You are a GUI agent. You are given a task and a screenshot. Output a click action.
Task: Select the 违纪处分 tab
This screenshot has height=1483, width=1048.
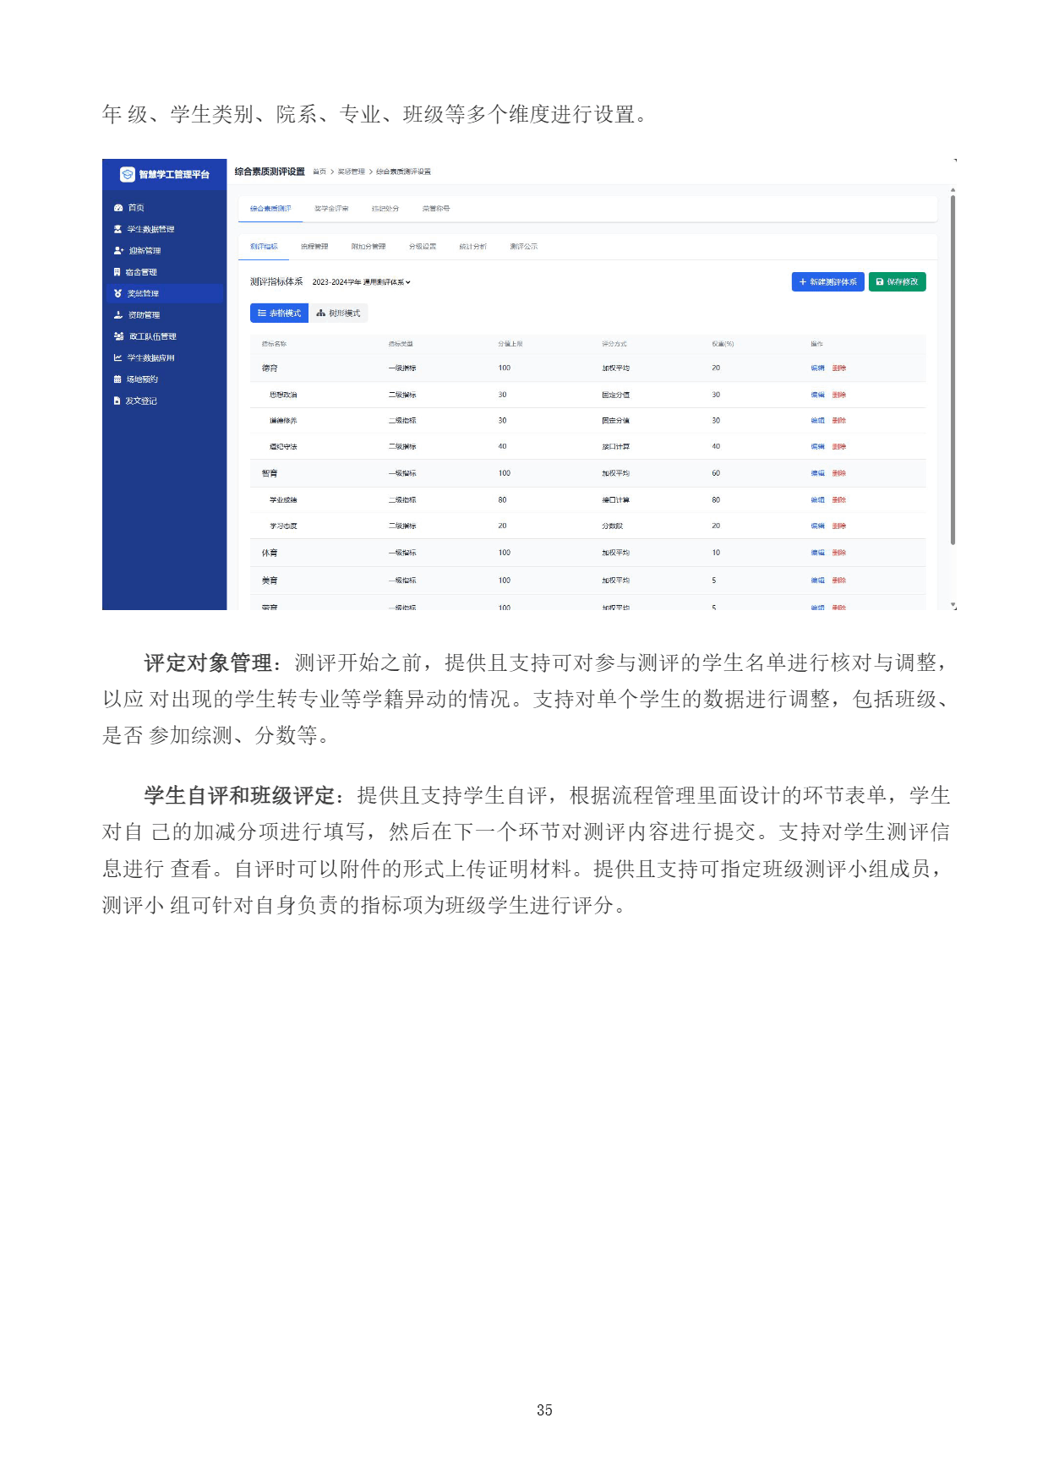(x=385, y=209)
